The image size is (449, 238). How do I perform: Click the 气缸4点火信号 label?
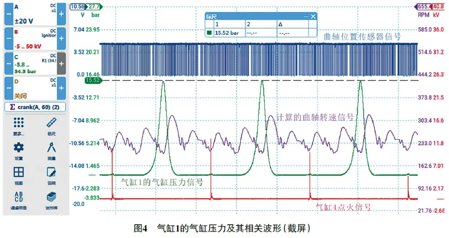(x=343, y=207)
